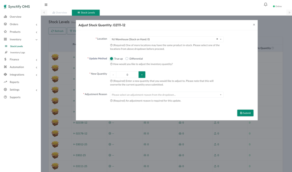Expand the Settings sidebar menu chevron
Viewport: 292px width, 172px height.
click(36, 90)
